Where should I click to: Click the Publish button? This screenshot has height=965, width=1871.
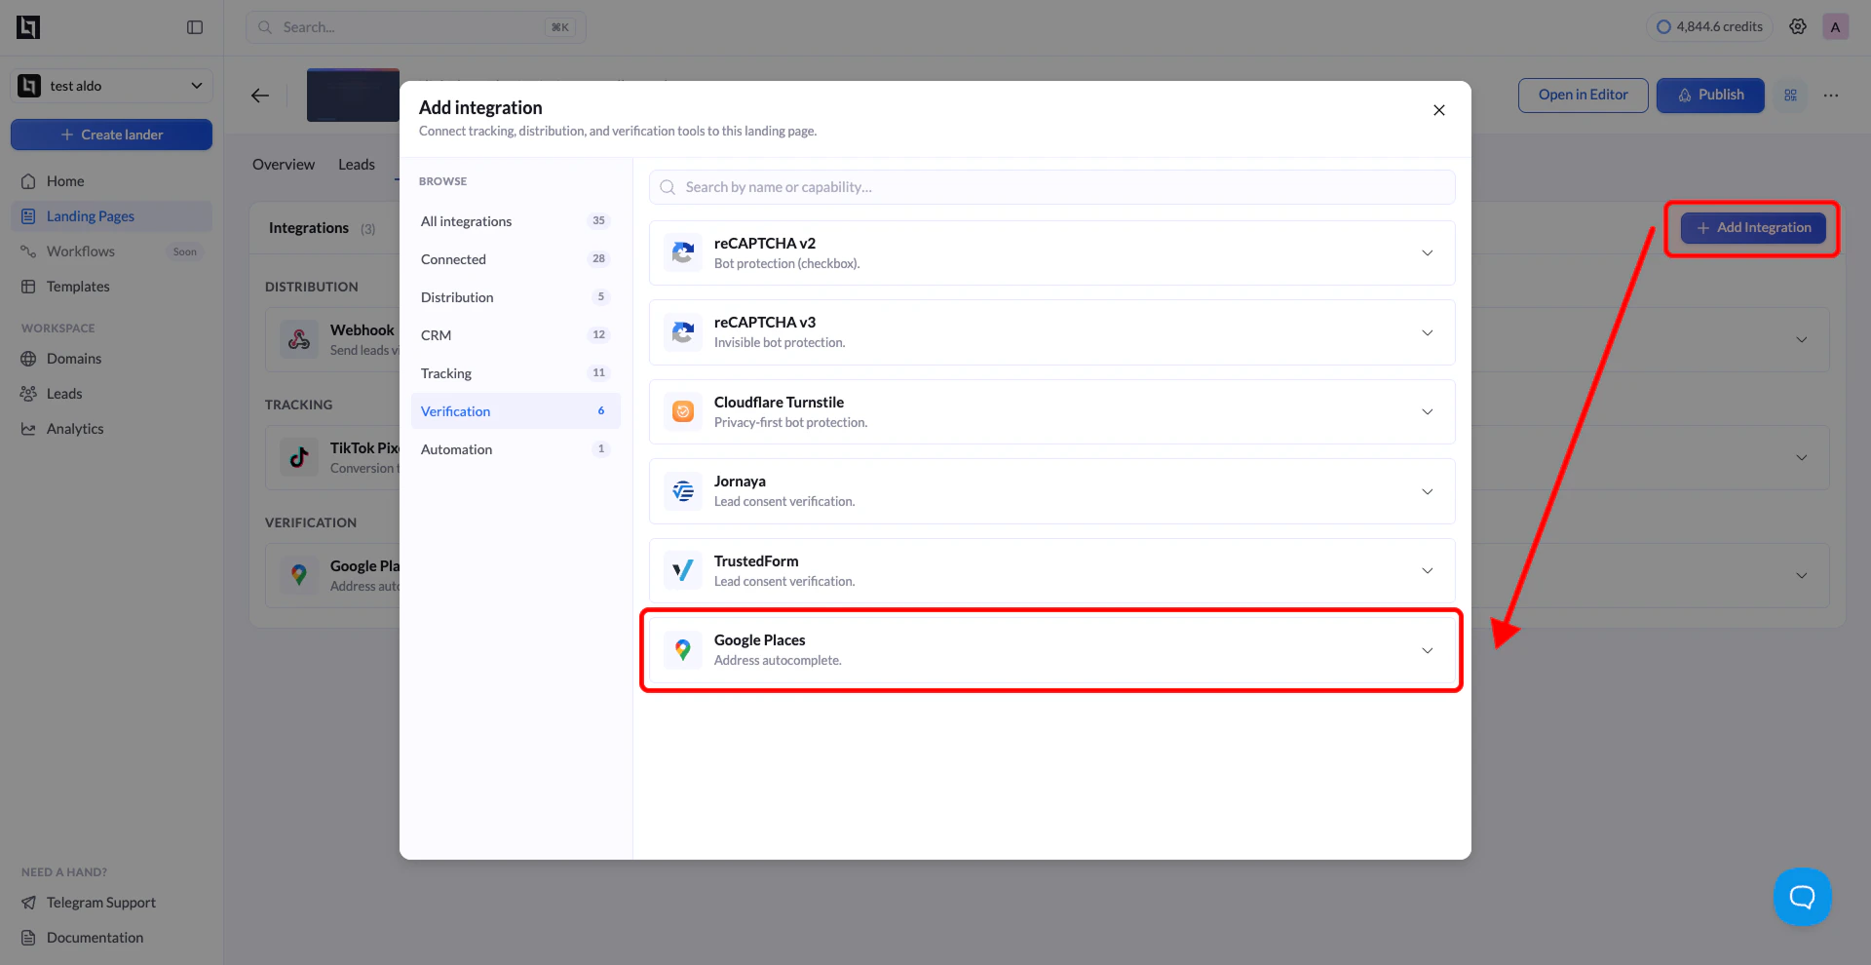[x=1710, y=95]
